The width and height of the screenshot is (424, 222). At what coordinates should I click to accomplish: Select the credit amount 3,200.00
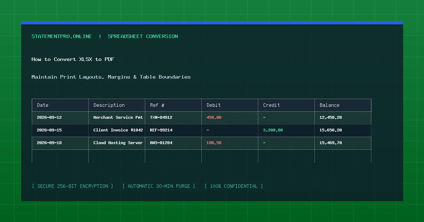(273, 130)
